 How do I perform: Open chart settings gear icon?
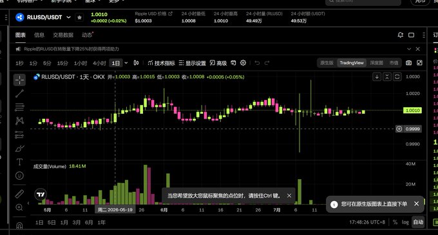(243, 63)
